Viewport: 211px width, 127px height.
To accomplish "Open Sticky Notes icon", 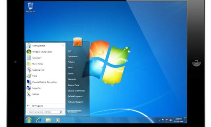I will (29, 64).
